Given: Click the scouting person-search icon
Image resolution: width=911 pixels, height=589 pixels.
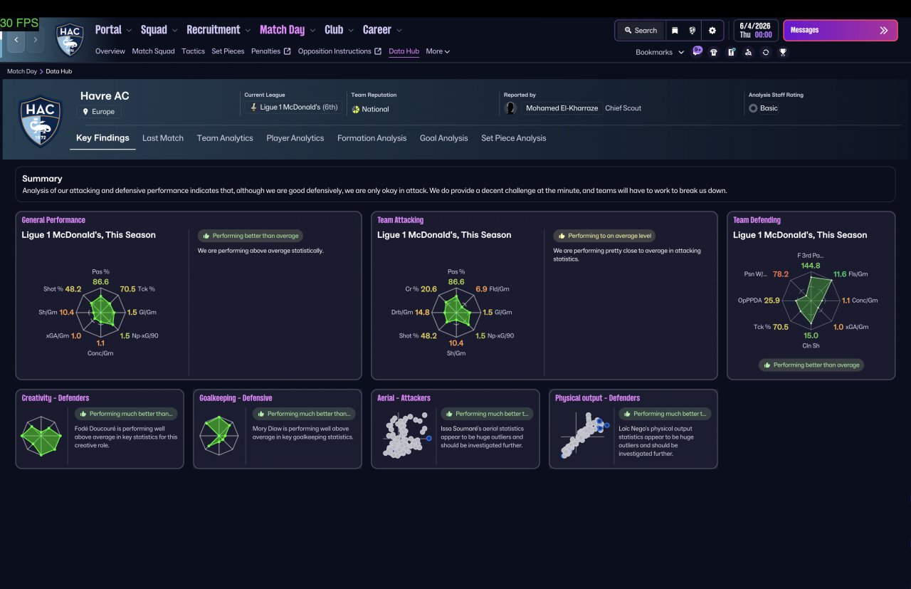Looking at the screenshot, I should 748,52.
